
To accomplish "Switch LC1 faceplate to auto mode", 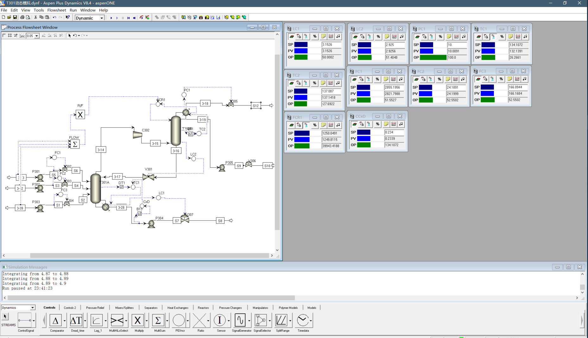I will pyautogui.click(x=292, y=36).
